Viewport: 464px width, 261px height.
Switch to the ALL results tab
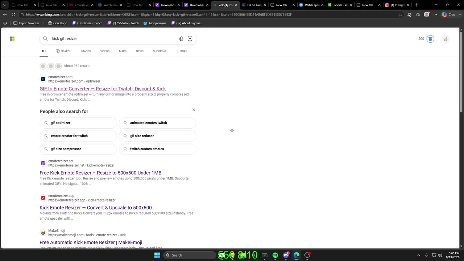44,51
